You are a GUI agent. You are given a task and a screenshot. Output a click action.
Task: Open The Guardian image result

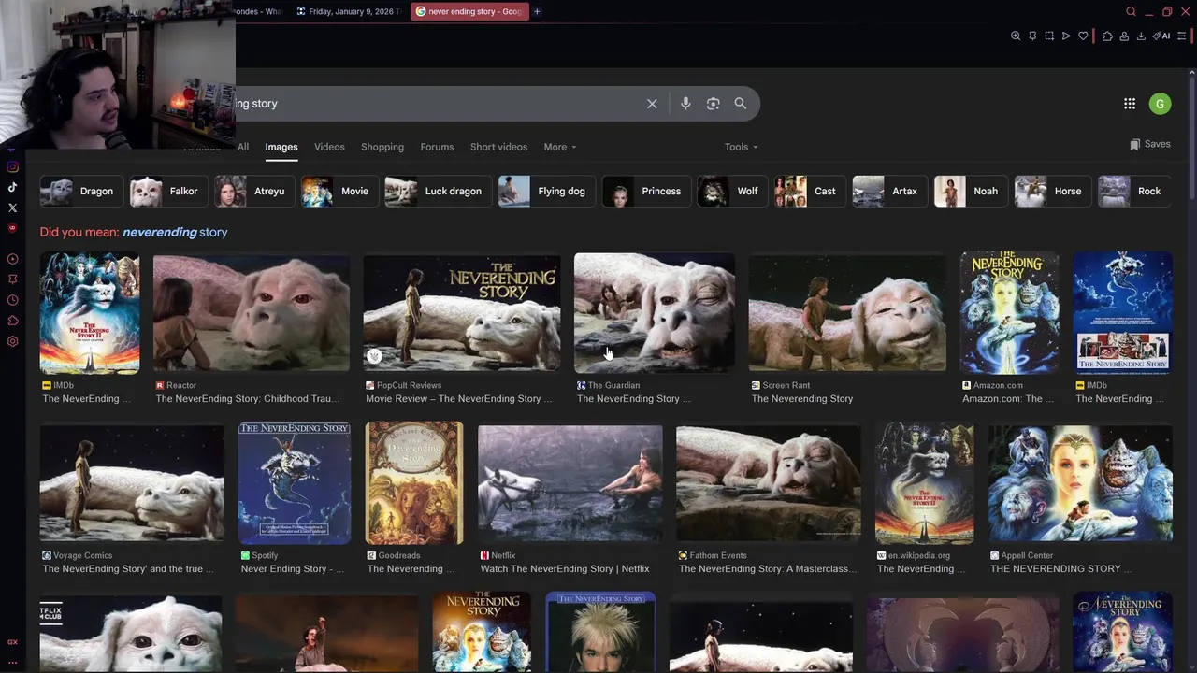point(655,313)
